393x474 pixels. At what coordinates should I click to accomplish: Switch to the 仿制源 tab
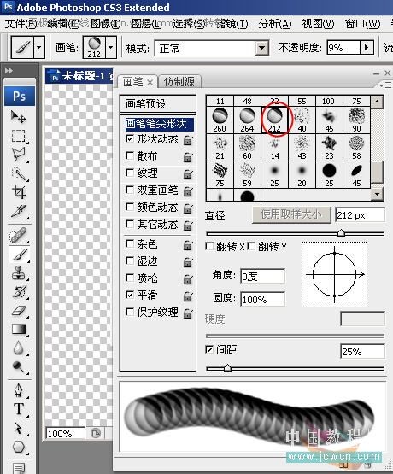point(179,82)
